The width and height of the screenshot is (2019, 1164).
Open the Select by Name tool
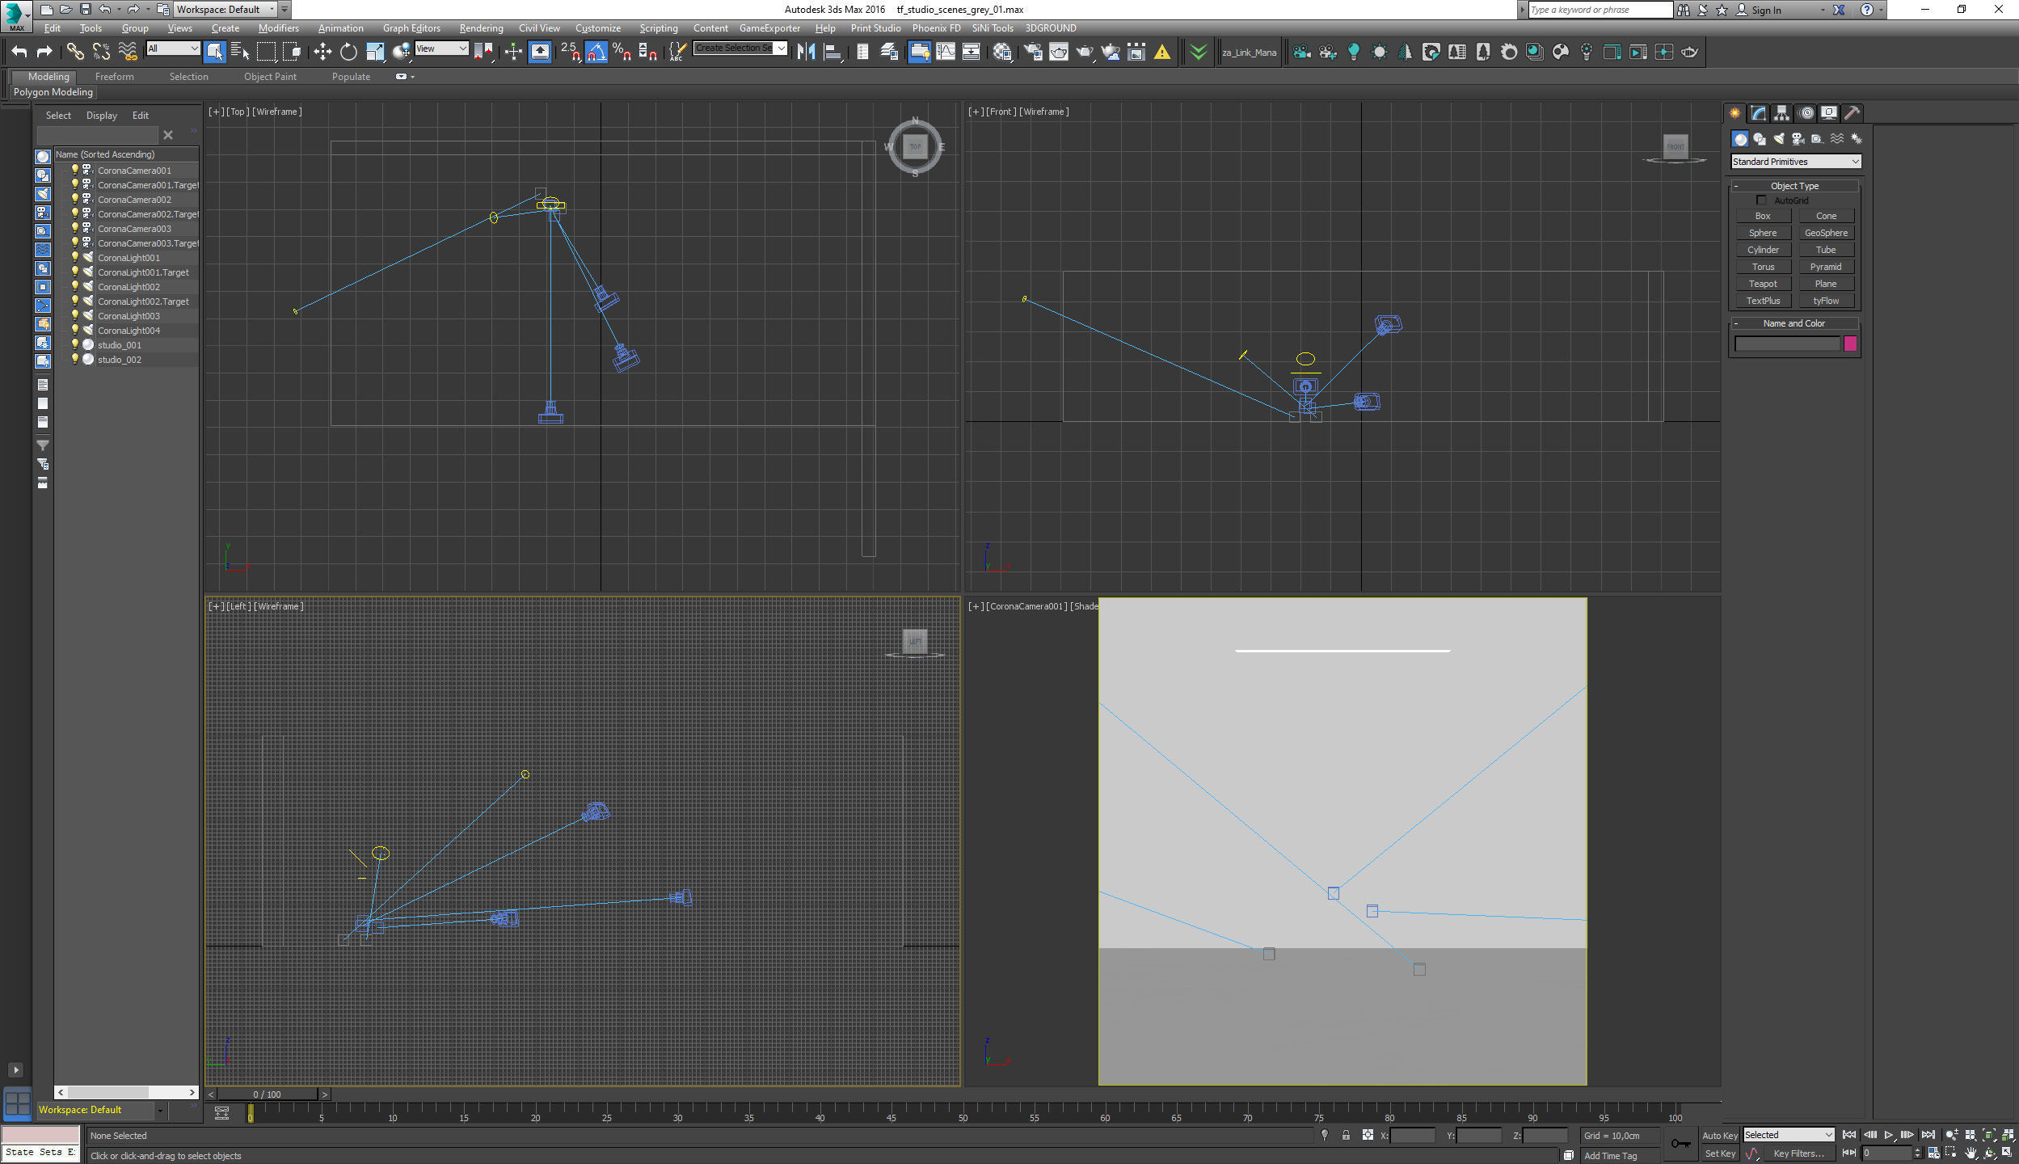click(x=240, y=53)
